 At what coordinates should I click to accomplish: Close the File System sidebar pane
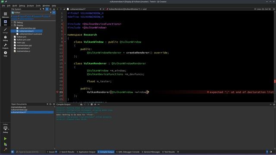coord(54,9)
